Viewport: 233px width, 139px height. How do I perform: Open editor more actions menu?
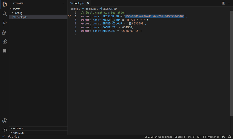229,3
